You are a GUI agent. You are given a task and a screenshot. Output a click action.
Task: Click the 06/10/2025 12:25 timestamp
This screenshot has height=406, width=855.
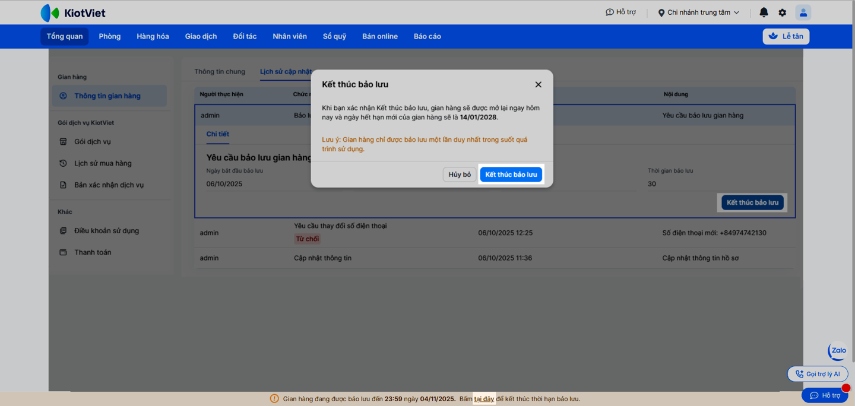tap(505, 233)
